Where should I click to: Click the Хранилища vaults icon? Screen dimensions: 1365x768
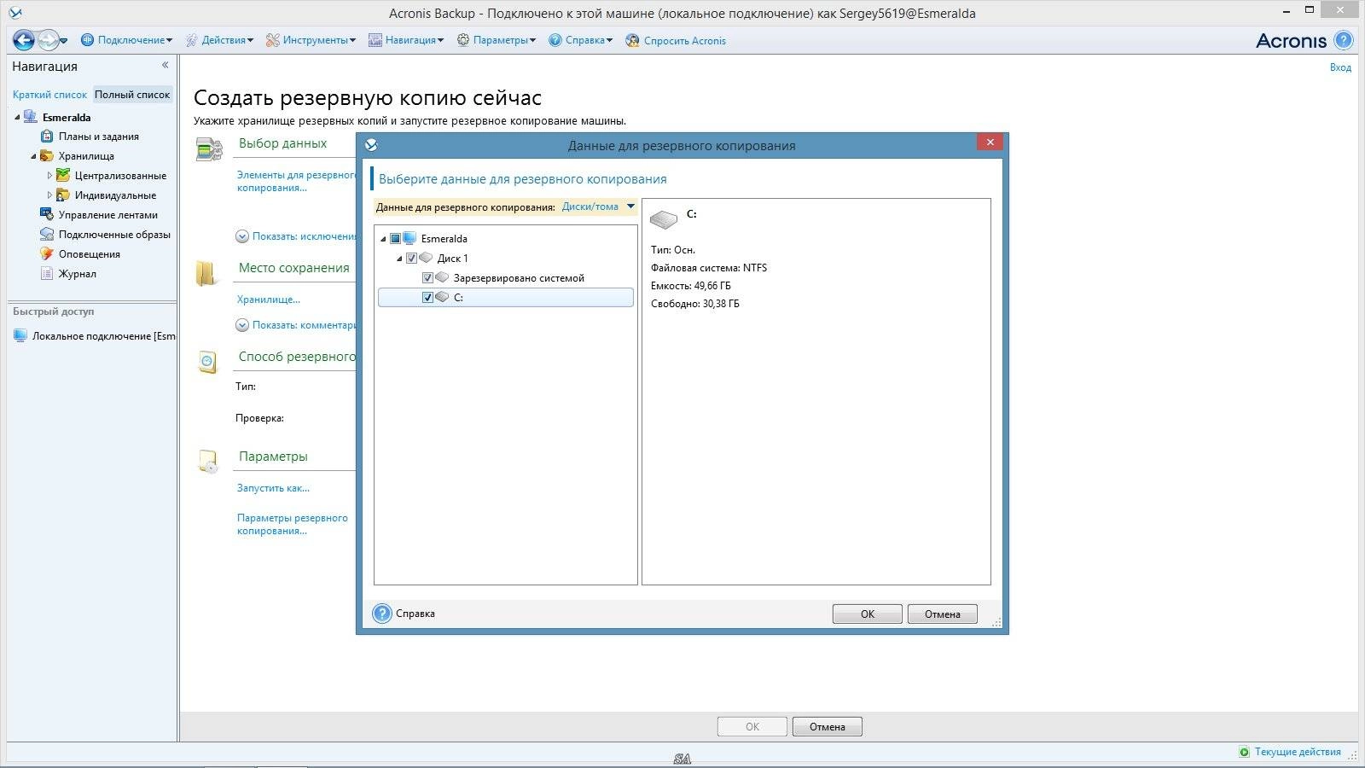[x=47, y=156]
